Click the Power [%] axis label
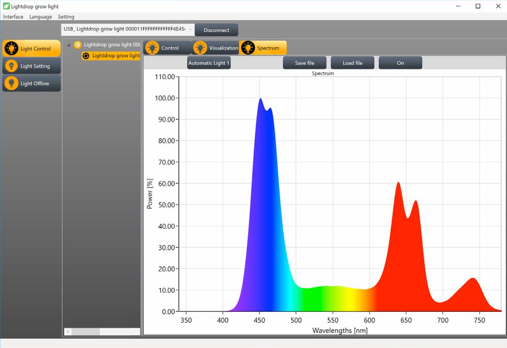This screenshot has height=348, width=507. [150, 194]
